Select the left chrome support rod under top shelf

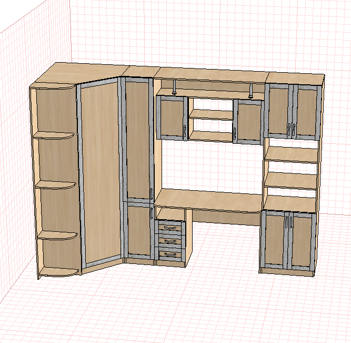(174, 87)
